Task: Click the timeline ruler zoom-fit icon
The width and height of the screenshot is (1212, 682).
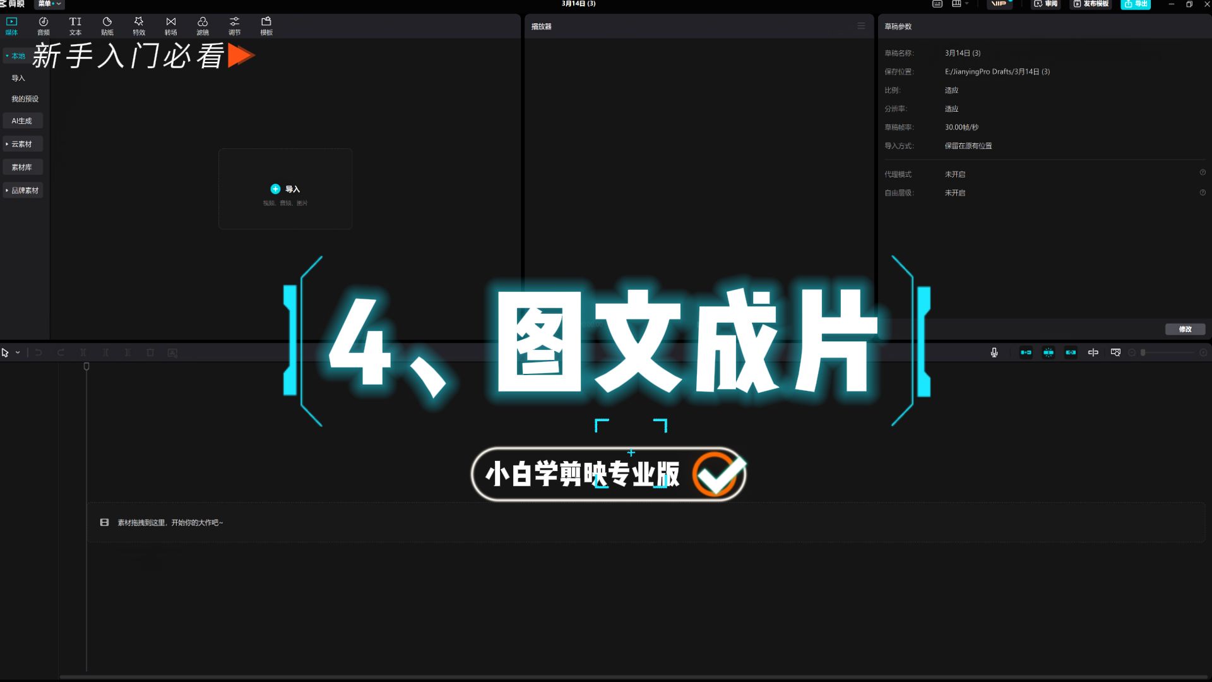Action: pyautogui.click(x=1115, y=352)
